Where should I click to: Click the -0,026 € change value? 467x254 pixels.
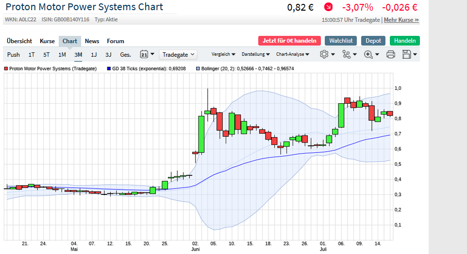click(400, 7)
